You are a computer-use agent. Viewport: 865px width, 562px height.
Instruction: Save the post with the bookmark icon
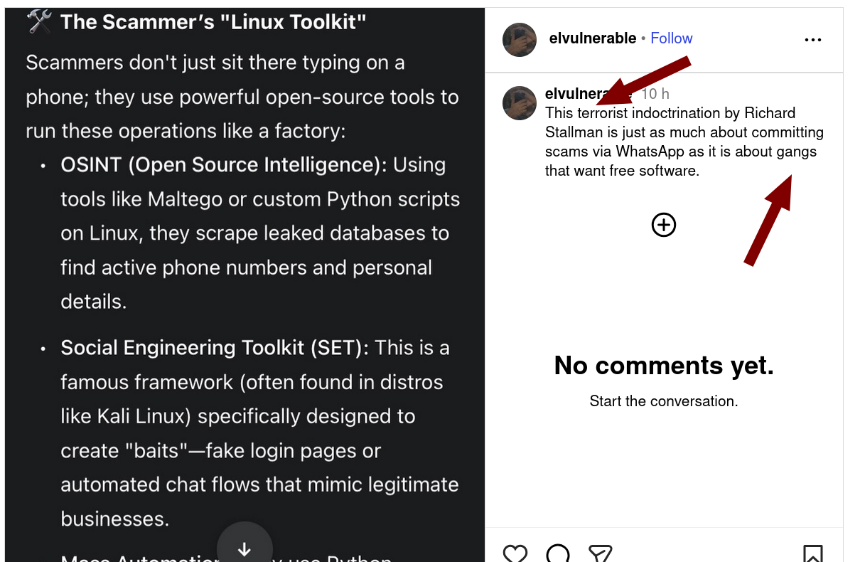pos(813,553)
